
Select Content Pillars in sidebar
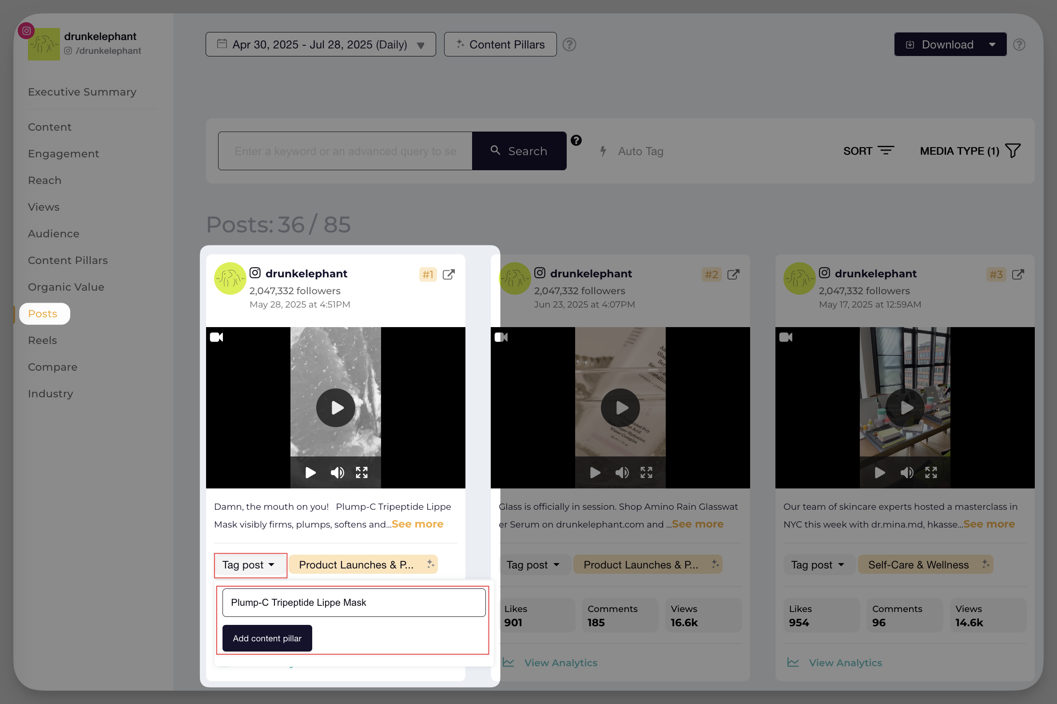coord(68,260)
